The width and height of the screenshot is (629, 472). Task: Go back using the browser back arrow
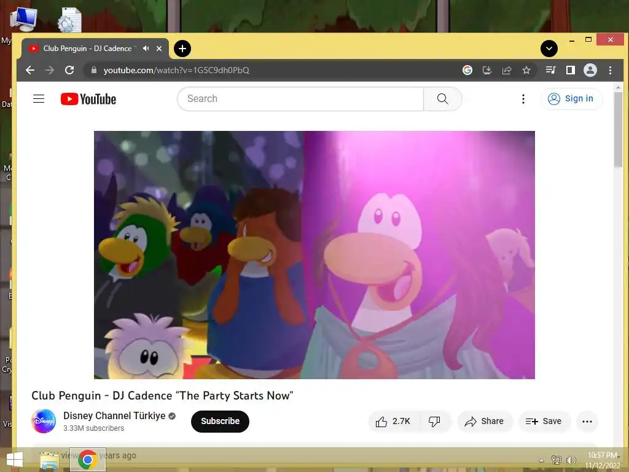click(30, 70)
